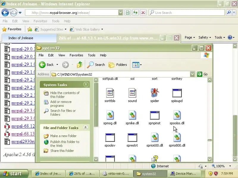Open the File menu in system32 window

(x=41, y=55)
